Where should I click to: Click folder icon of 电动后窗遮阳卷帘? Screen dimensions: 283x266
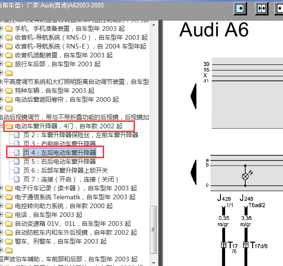pos(9,99)
